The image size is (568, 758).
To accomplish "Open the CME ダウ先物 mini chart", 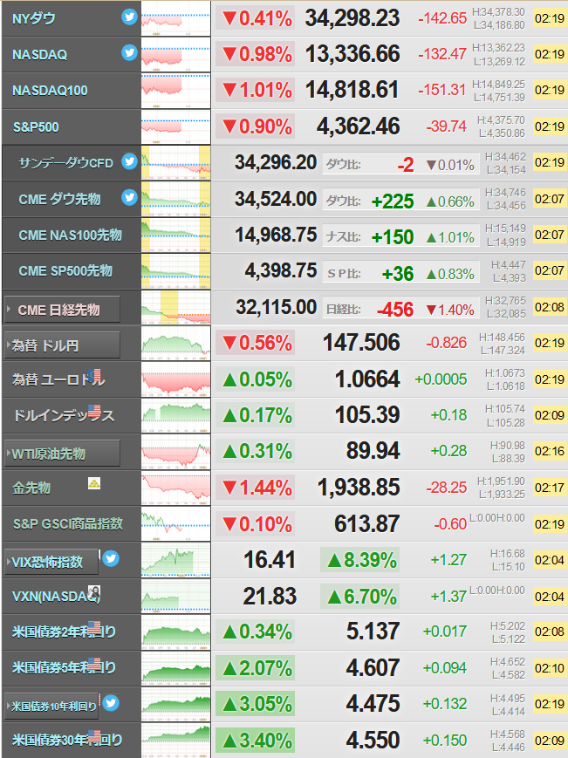I will [176, 199].
